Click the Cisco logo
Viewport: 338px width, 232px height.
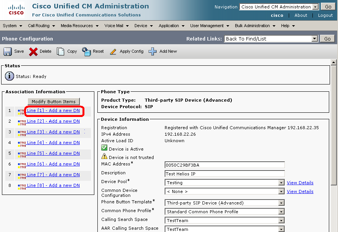coord(16,10)
